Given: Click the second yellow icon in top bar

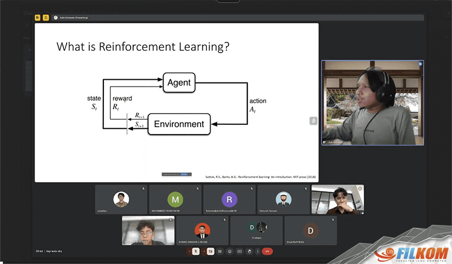Looking at the screenshot, I should coord(46,18).
